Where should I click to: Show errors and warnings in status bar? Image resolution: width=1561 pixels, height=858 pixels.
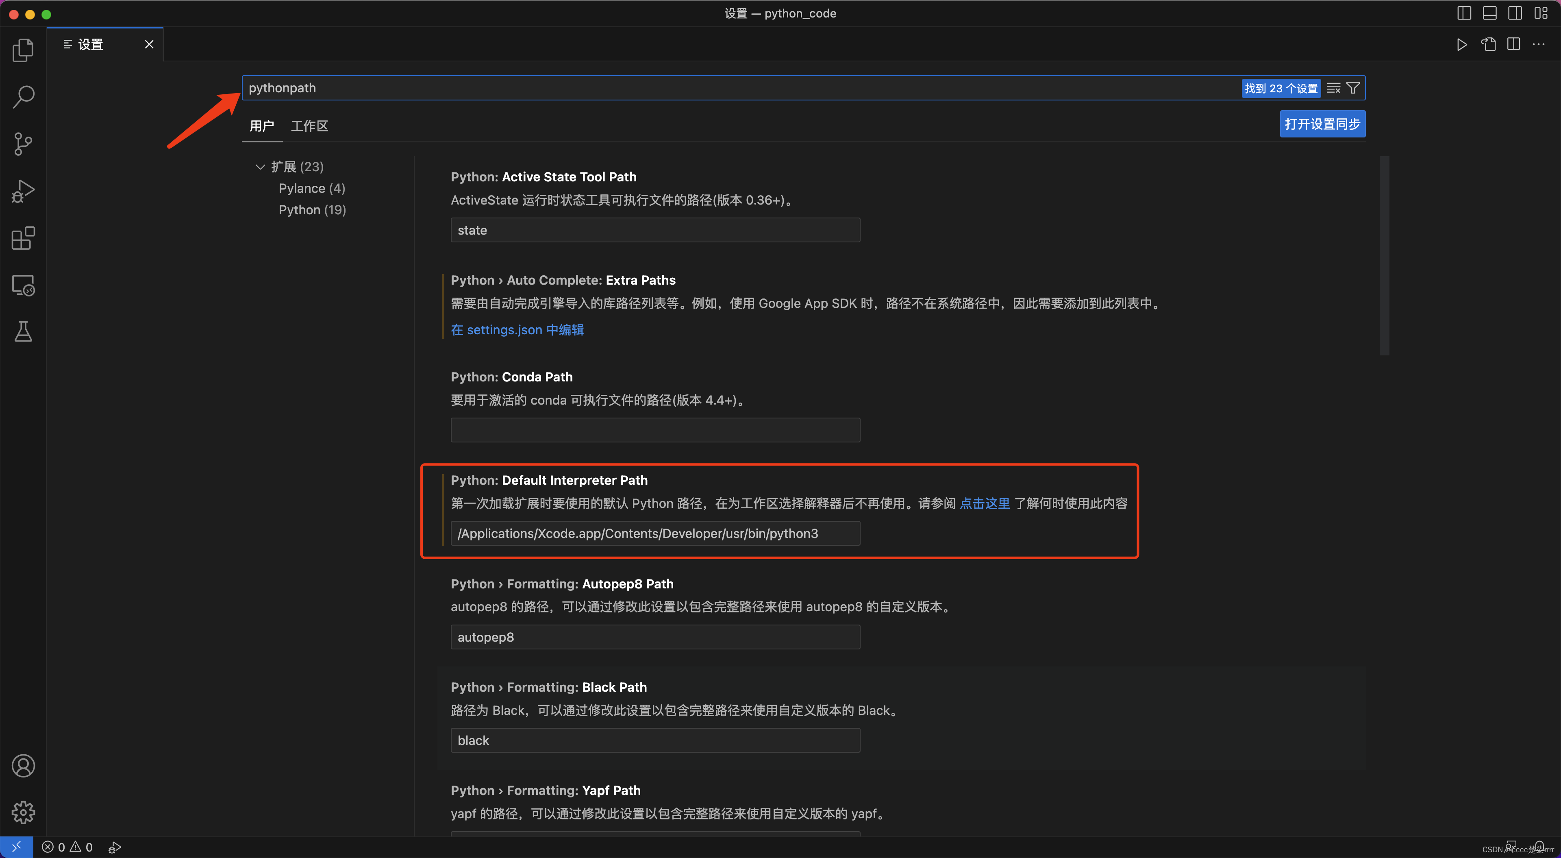pos(67,847)
